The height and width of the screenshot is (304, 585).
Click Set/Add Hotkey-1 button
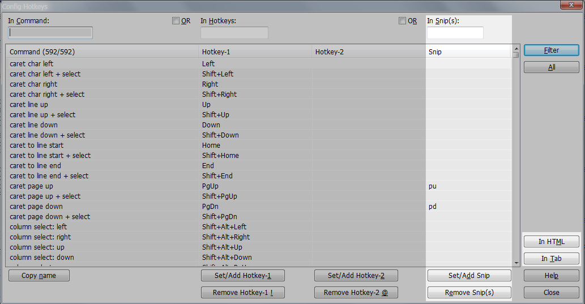tap(242, 276)
